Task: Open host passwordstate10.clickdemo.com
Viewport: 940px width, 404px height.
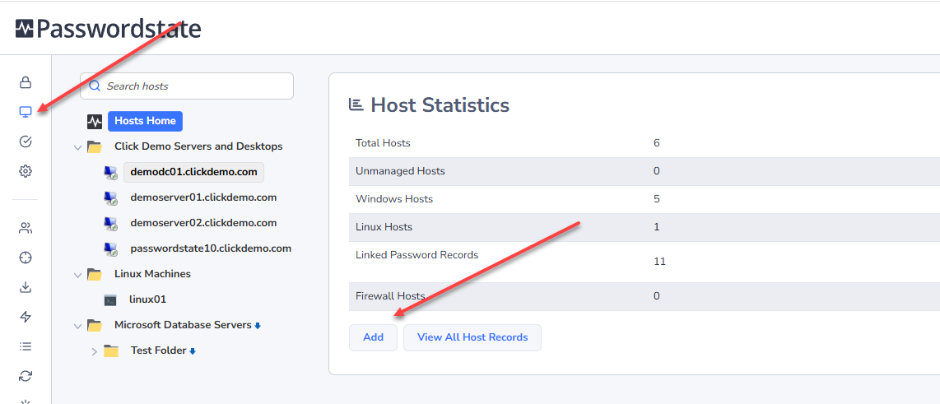Action: [x=211, y=248]
